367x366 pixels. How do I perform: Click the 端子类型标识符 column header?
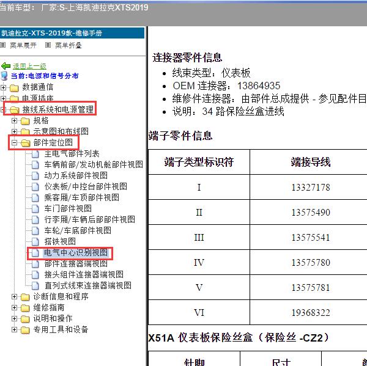pos(199,162)
